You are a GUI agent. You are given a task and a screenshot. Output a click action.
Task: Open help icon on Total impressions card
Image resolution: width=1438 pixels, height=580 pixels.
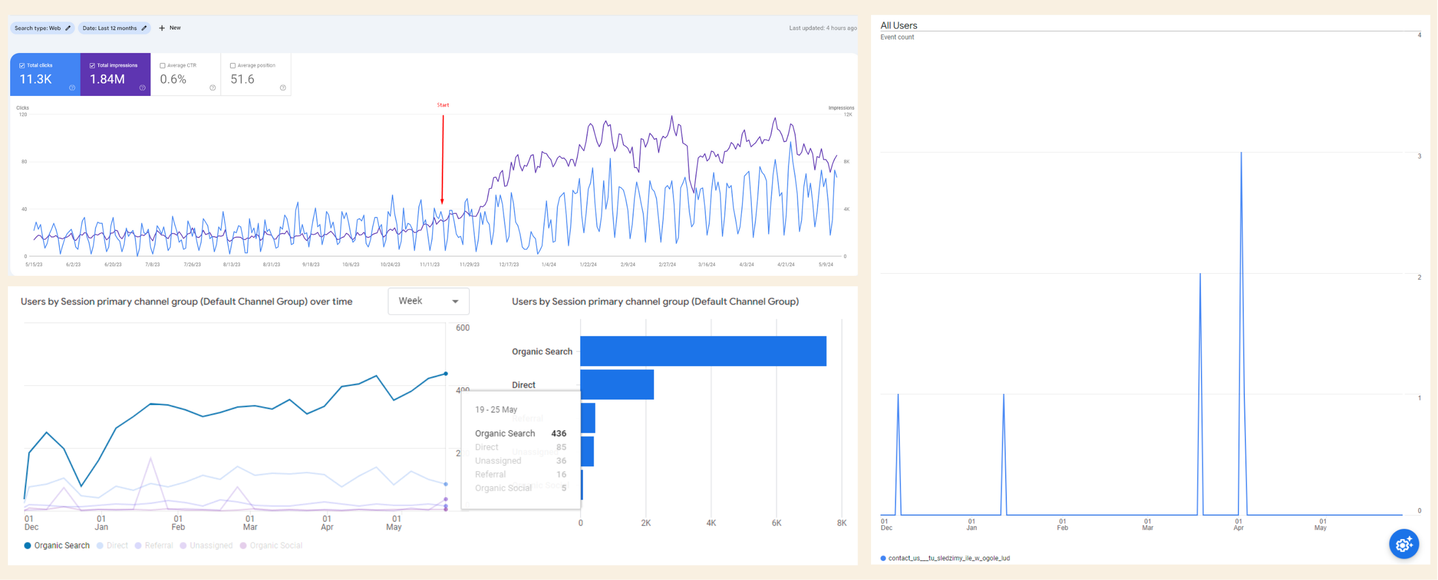click(142, 88)
